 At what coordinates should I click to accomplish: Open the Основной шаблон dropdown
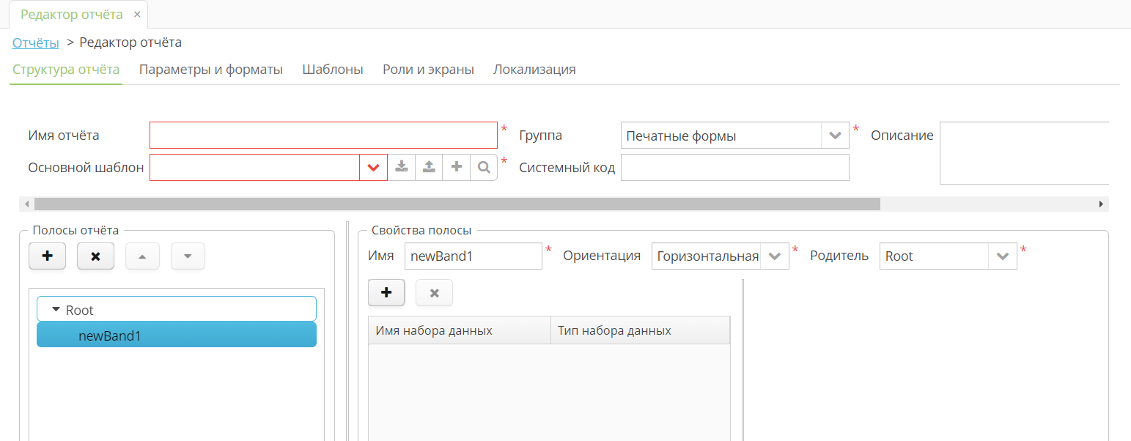click(x=373, y=167)
